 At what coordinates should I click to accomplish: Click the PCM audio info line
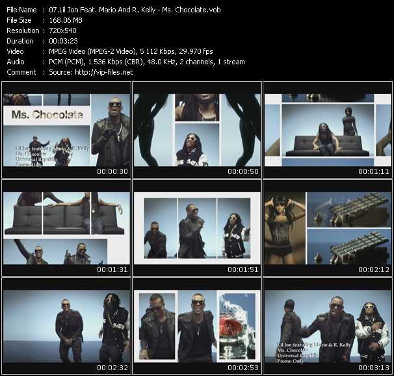(x=147, y=62)
